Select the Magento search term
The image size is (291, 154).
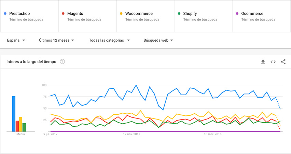tap(75, 14)
